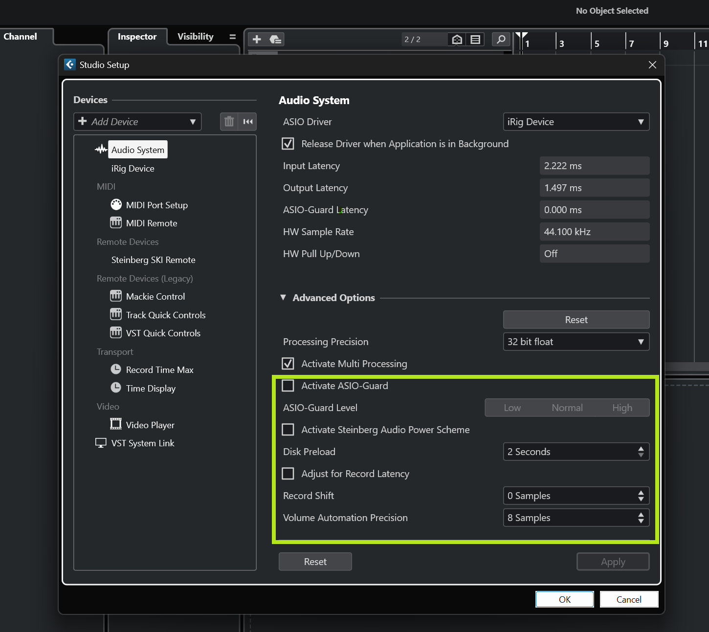Image resolution: width=709 pixels, height=632 pixels.
Task: Click the Output Latency value field
Action: 595,188
